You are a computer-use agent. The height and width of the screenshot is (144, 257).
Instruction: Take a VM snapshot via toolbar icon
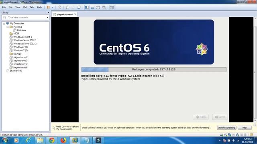[67, 7]
